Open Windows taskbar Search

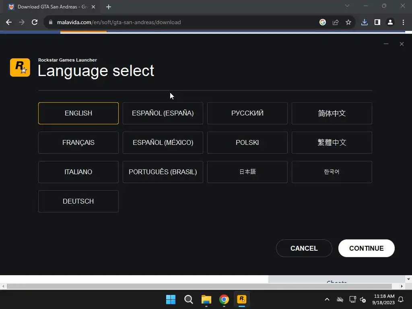[x=188, y=299]
